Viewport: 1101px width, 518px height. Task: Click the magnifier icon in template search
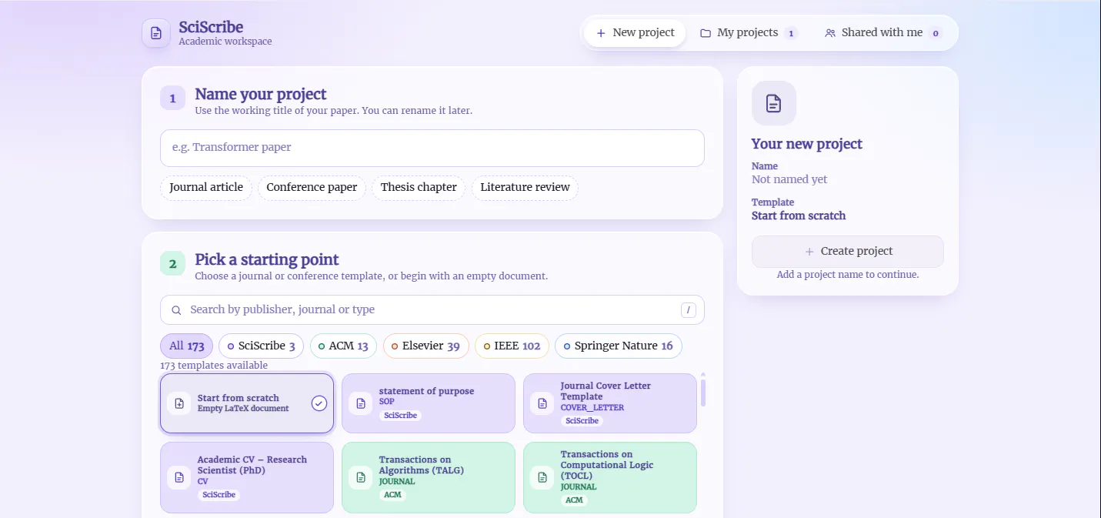click(x=176, y=310)
